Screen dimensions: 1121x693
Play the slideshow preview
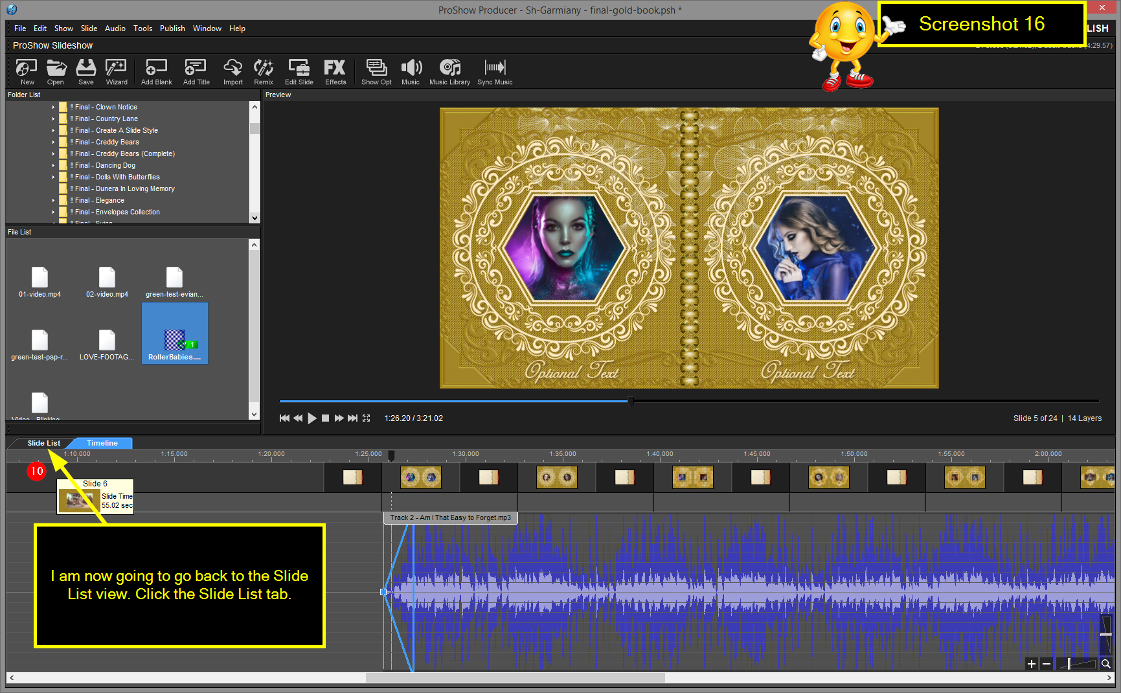click(312, 418)
